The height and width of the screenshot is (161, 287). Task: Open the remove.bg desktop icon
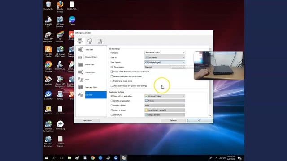point(60,125)
